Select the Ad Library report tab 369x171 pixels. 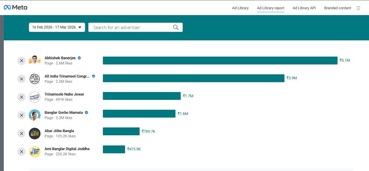click(270, 8)
